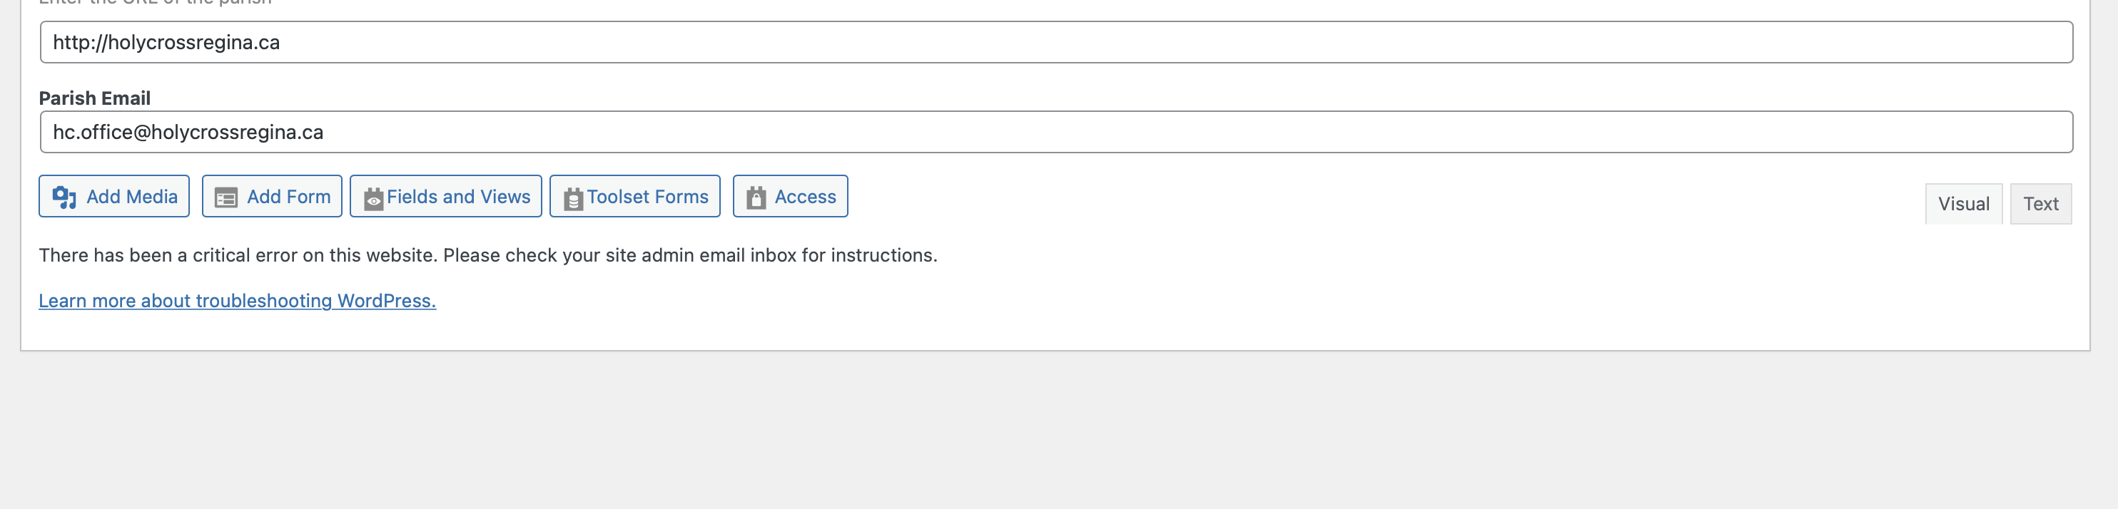2118x509 pixels.
Task: Focus the Parish Email input field
Action: click(x=1055, y=132)
